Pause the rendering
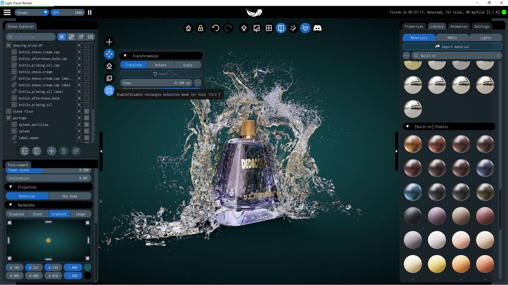The width and height of the screenshot is (508, 285). coord(90,12)
